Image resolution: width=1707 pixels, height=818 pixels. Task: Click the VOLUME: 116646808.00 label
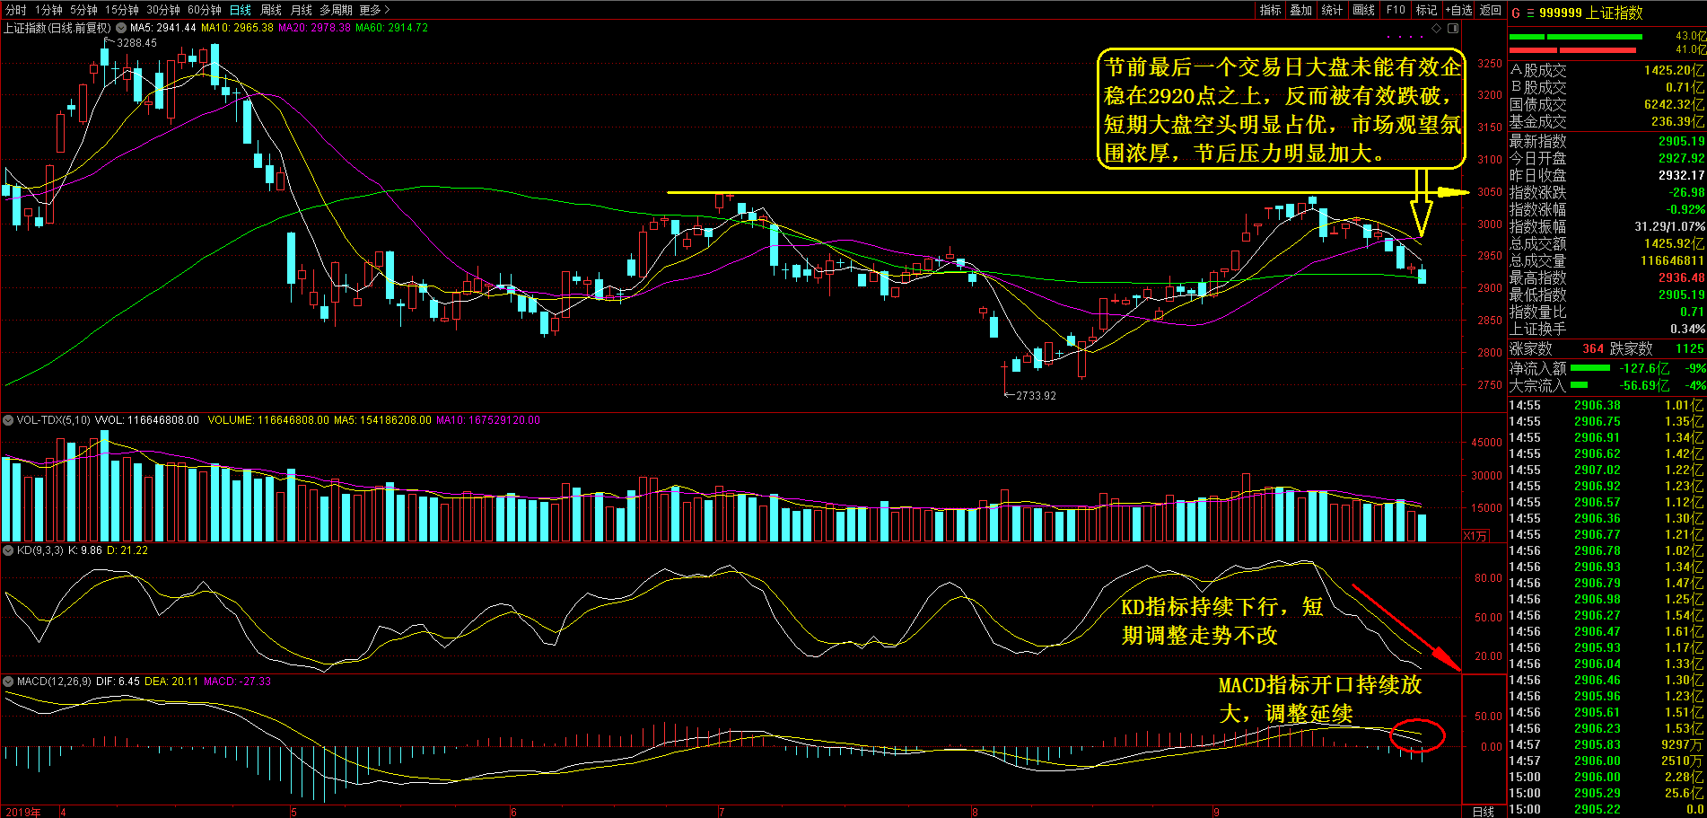268,420
